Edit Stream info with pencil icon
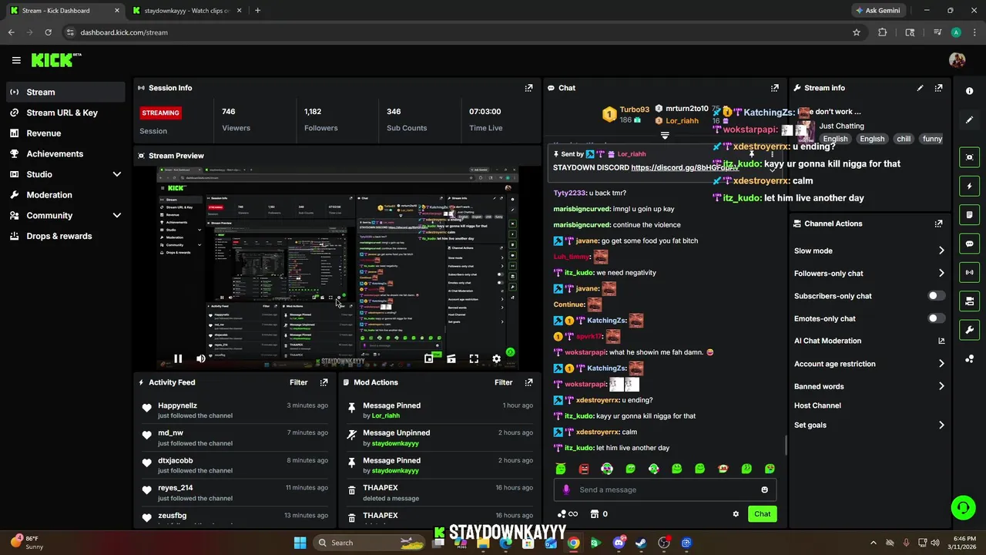The image size is (986, 555). click(x=920, y=88)
